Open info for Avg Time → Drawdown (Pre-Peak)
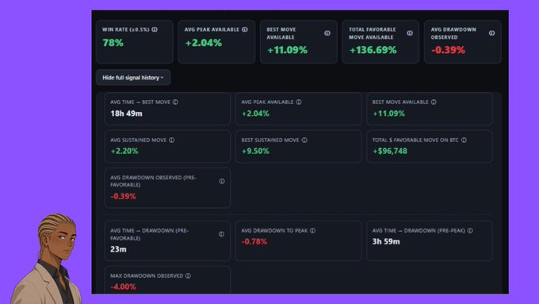 pyautogui.click(x=470, y=231)
